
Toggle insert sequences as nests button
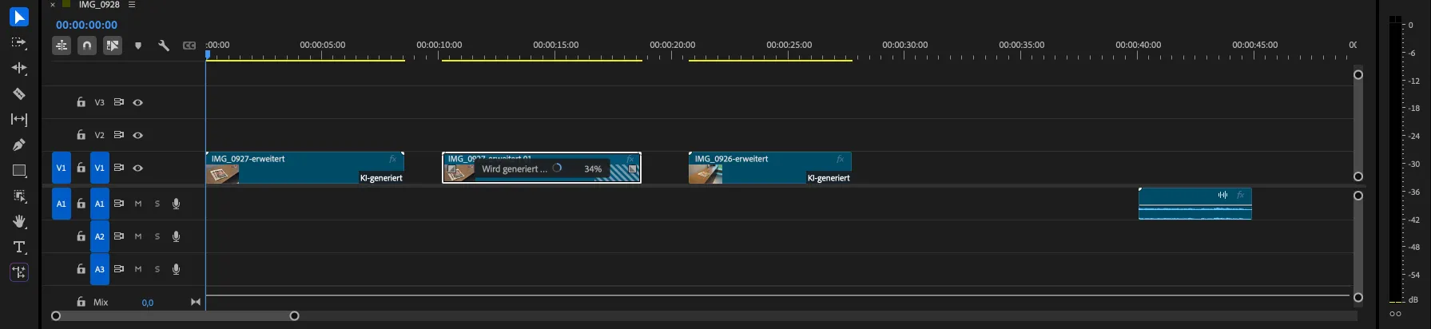(x=62, y=46)
